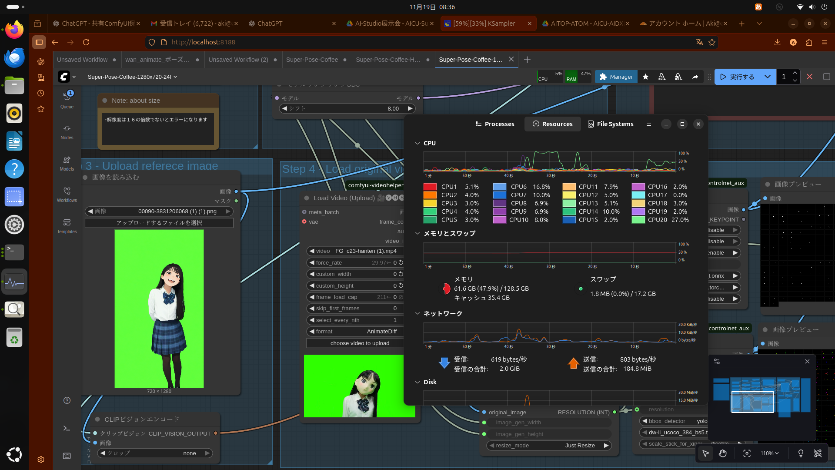Open the Templates sidebar panel
835x470 pixels.
click(67, 226)
